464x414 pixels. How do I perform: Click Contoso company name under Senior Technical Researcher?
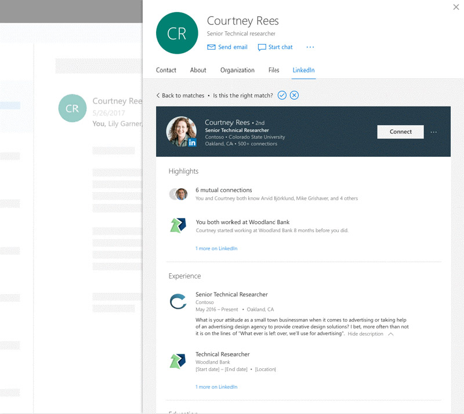click(205, 302)
